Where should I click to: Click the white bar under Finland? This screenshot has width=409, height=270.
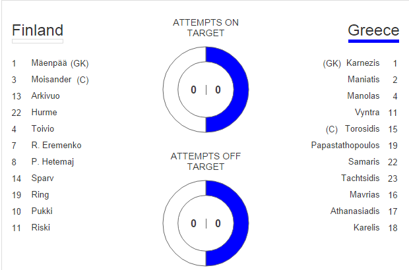click(38, 41)
